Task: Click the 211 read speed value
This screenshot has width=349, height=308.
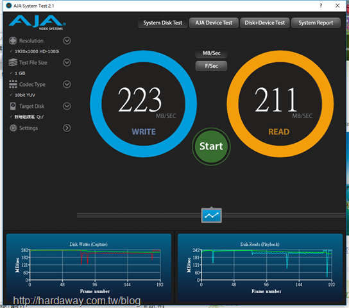Action: pos(276,99)
